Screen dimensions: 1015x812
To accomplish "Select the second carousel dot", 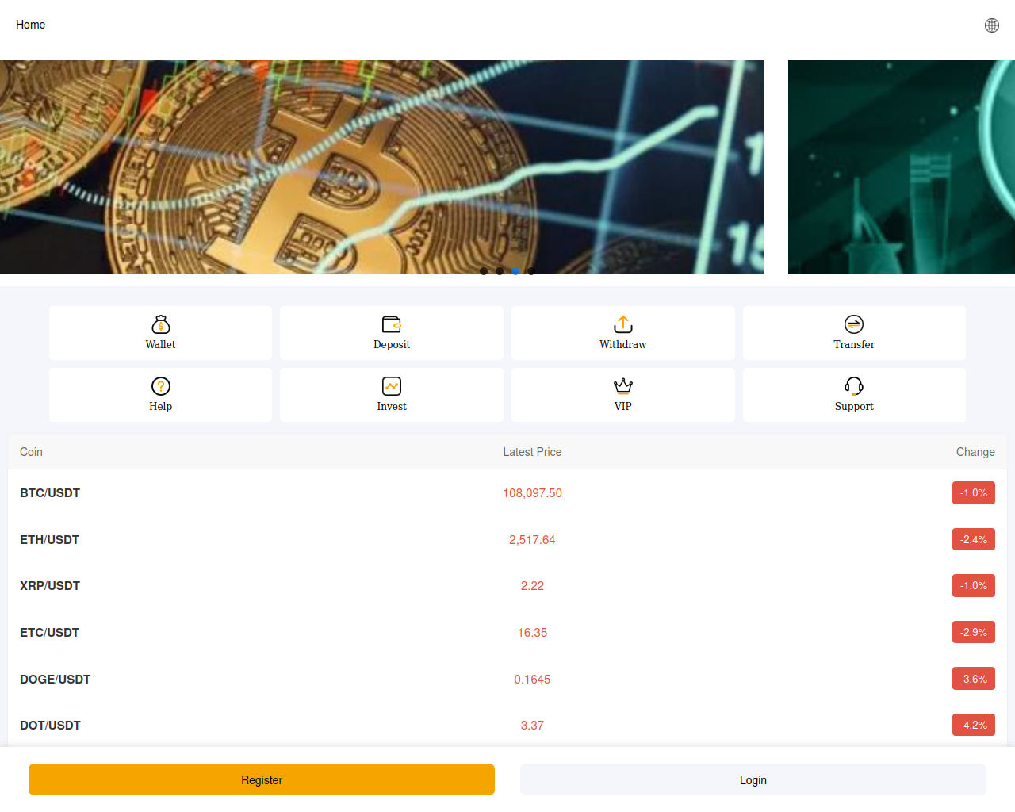I will (500, 271).
